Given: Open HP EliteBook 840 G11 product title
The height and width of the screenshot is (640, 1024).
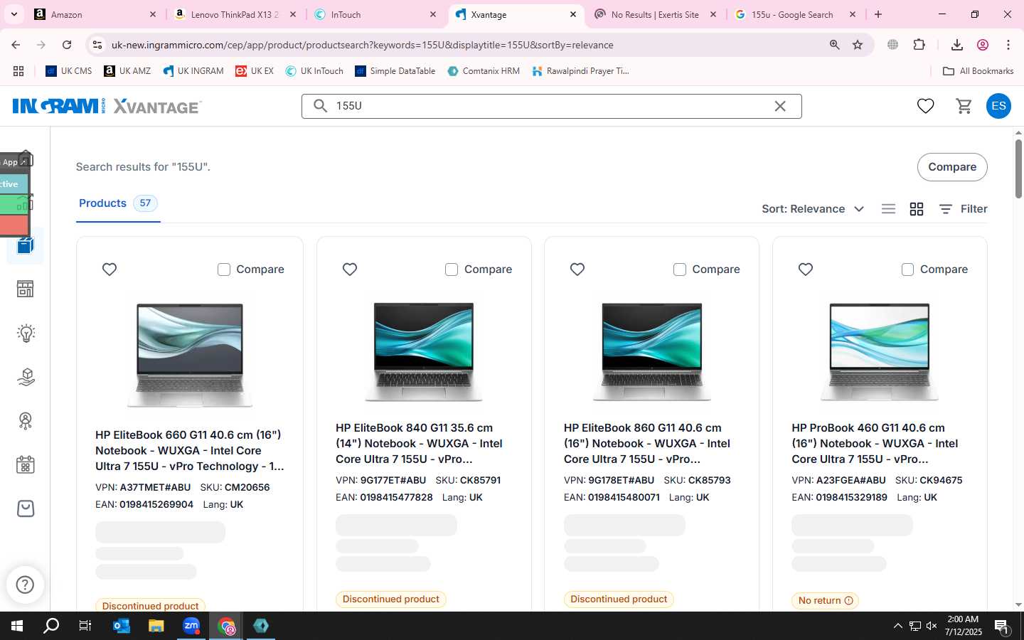Looking at the screenshot, I should click(419, 444).
